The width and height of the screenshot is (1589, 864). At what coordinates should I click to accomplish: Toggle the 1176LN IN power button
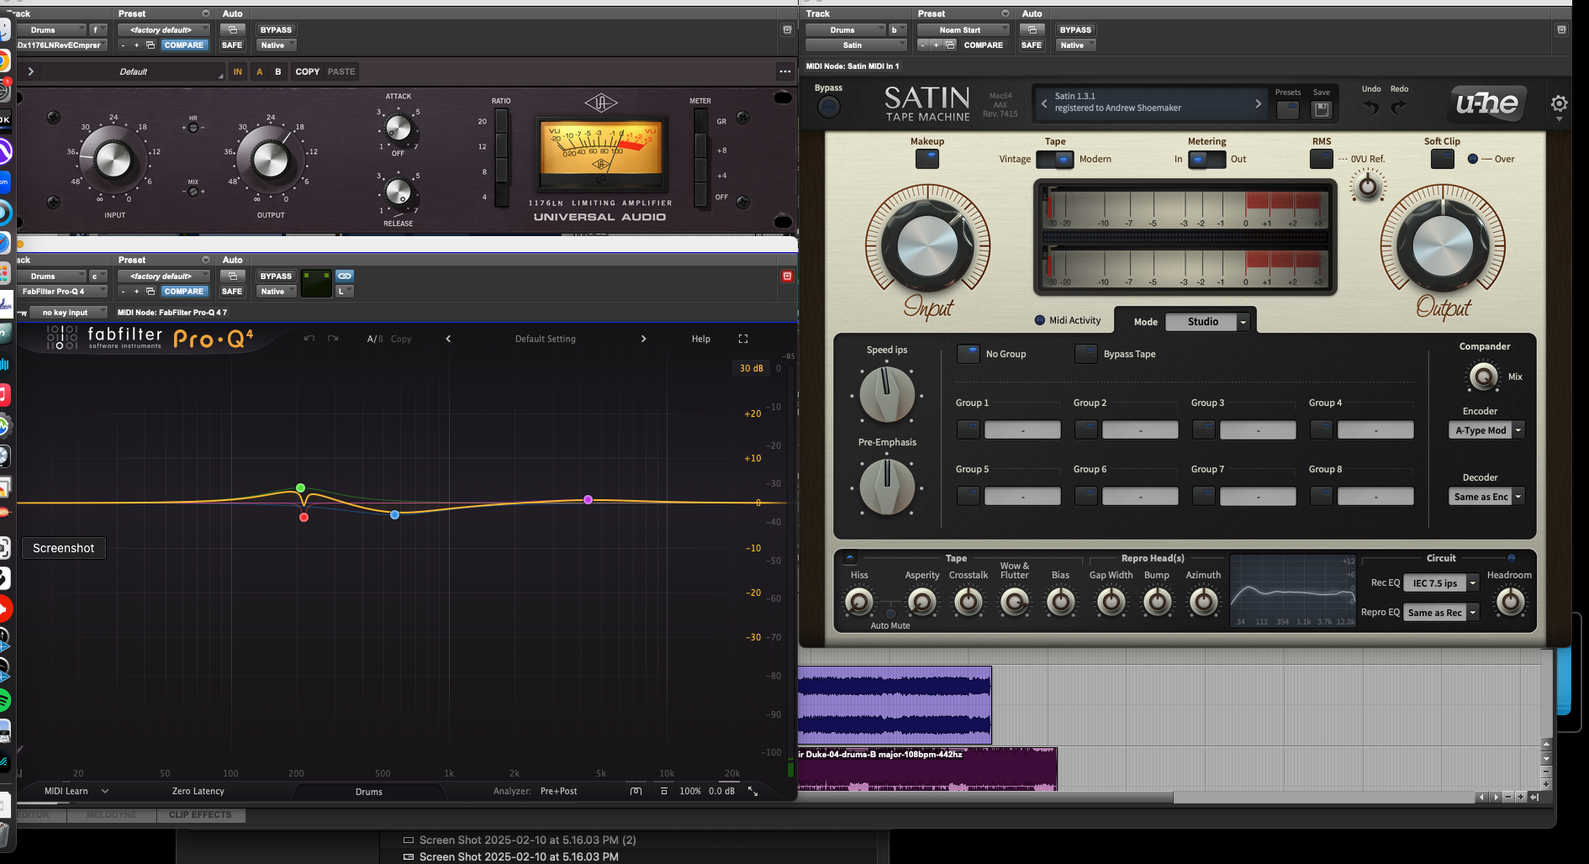tap(238, 71)
